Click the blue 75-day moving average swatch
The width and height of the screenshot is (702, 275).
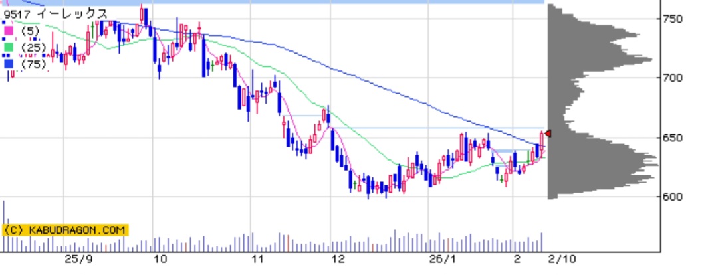9,64
